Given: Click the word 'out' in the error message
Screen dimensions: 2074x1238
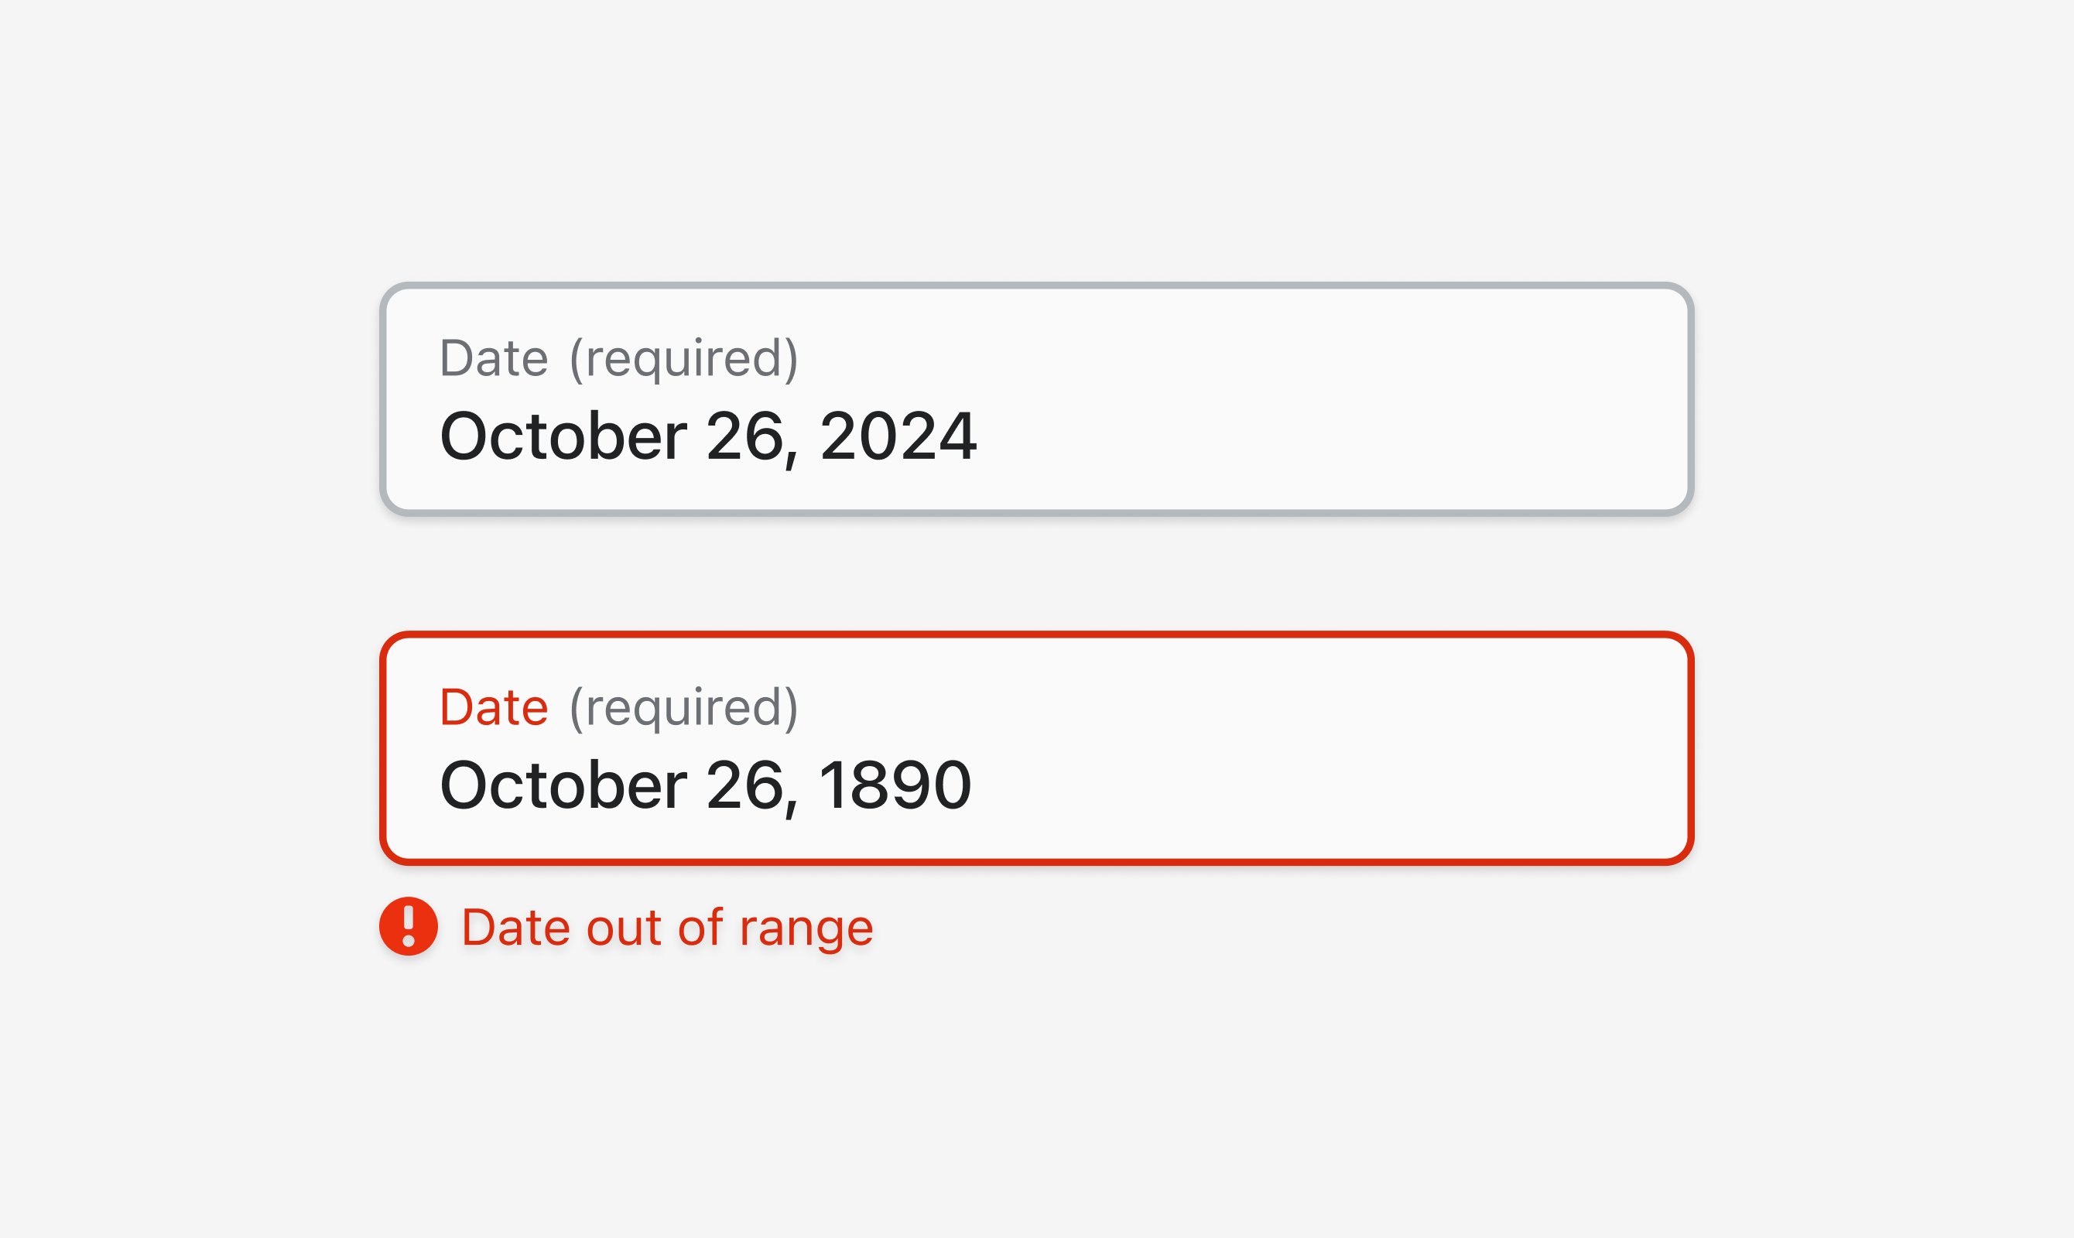Looking at the screenshot, I should (x=623, y=929).
